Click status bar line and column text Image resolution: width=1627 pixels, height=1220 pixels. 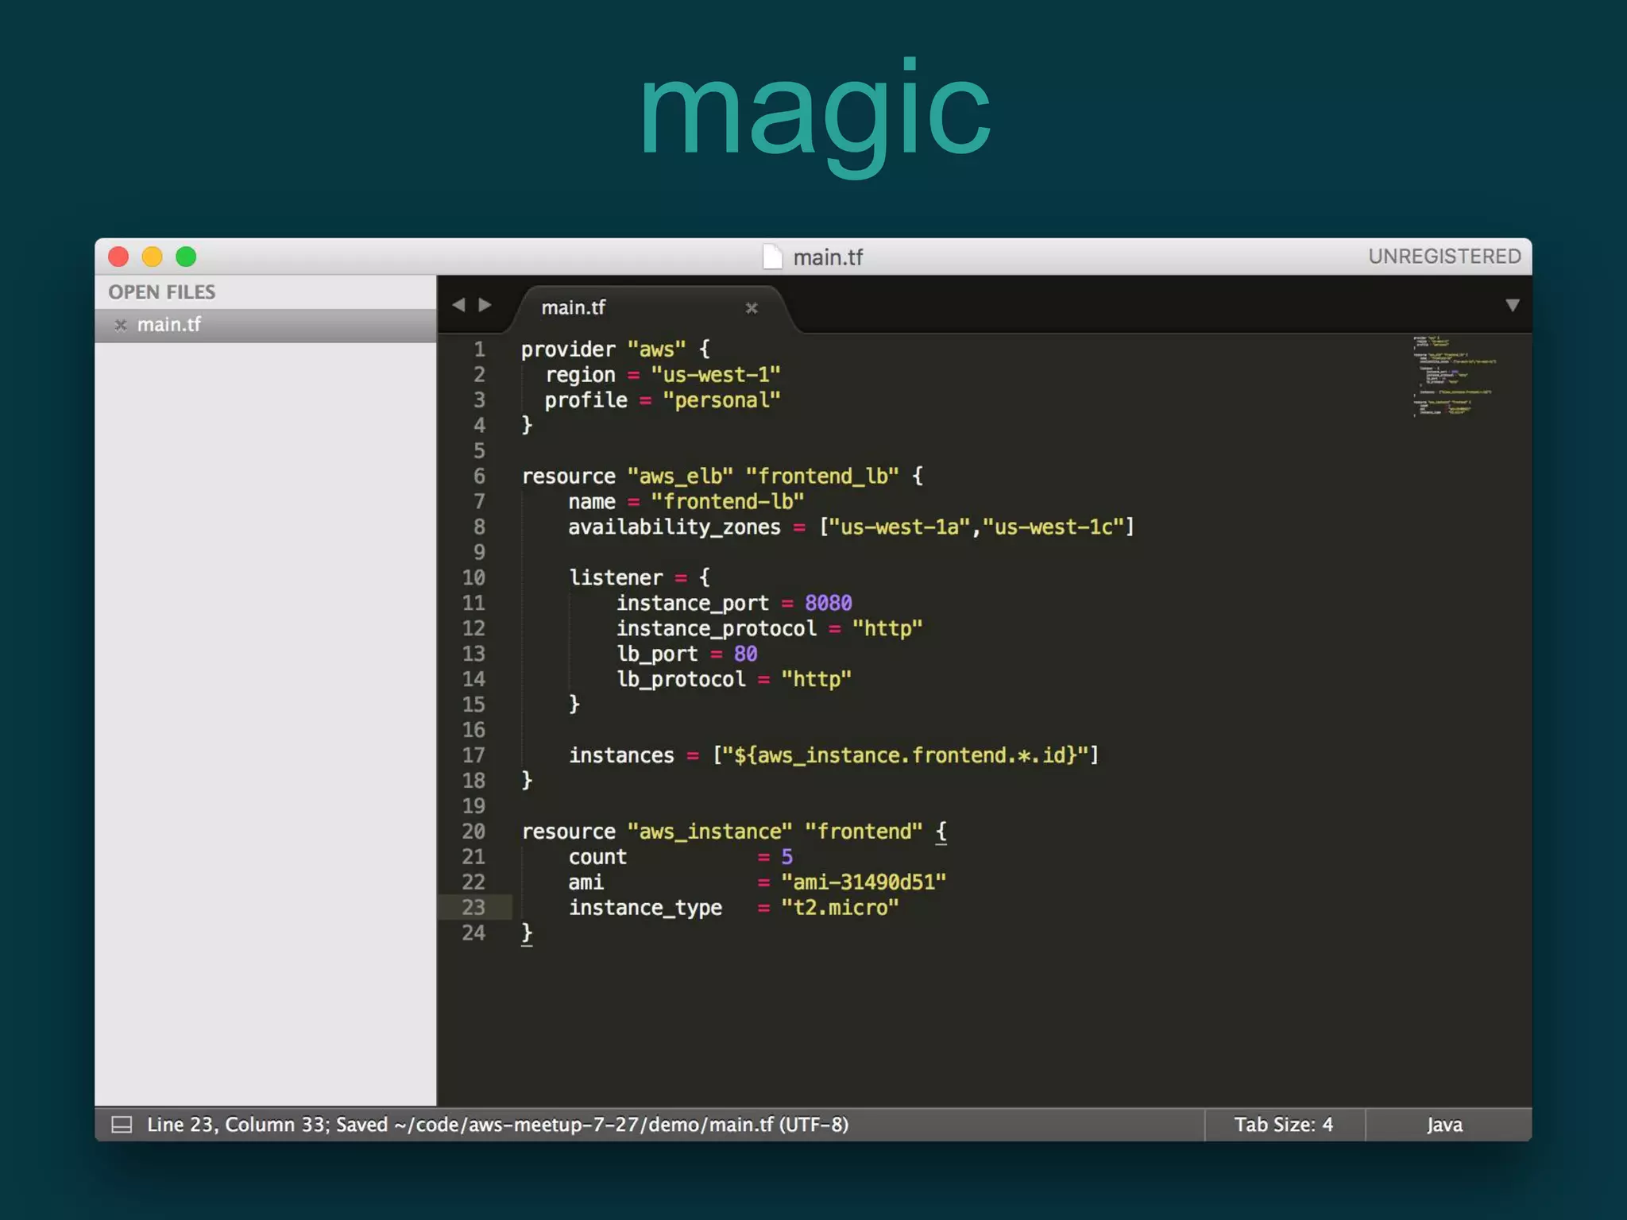238,1125
